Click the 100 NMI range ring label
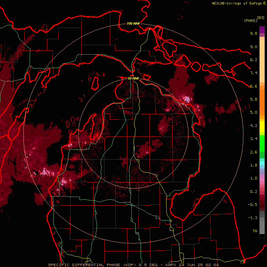Viewport: 267px width, 267px height. [133, 23]
